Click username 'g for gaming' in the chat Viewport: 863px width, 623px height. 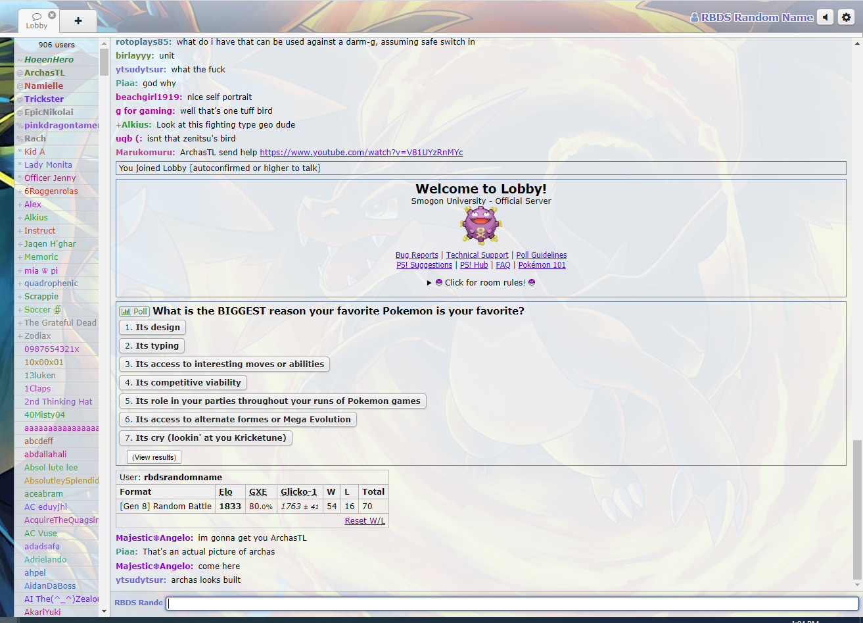pos(146,111)
